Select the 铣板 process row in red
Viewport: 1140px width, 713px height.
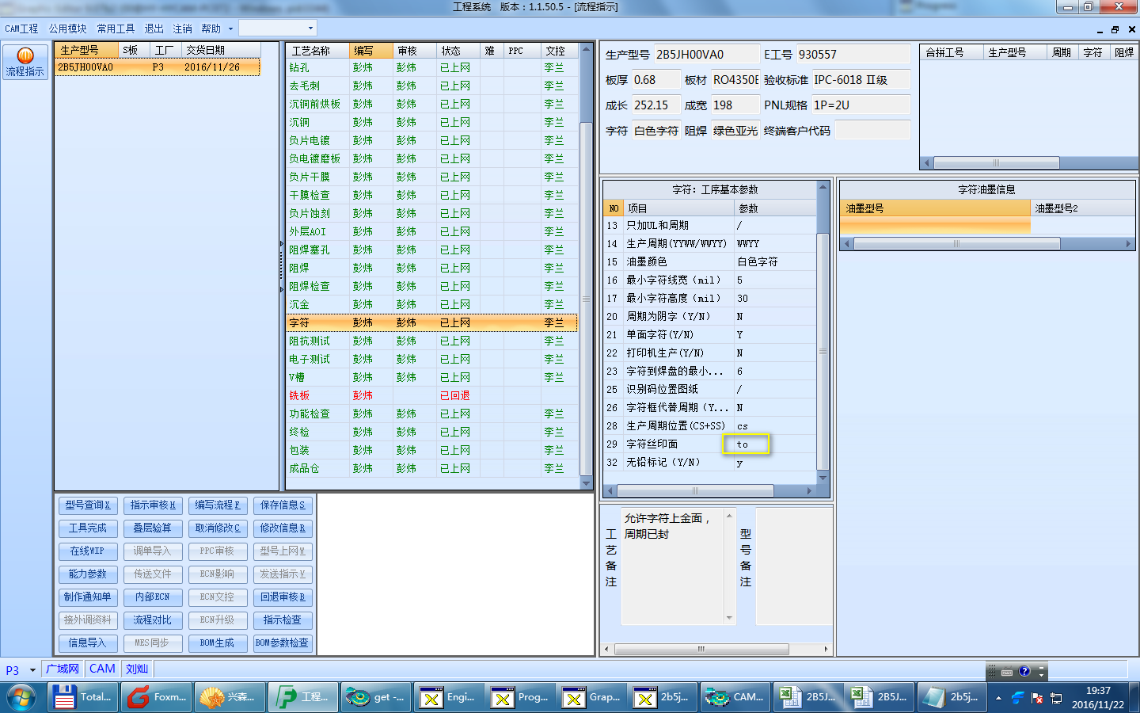point(432,396)
